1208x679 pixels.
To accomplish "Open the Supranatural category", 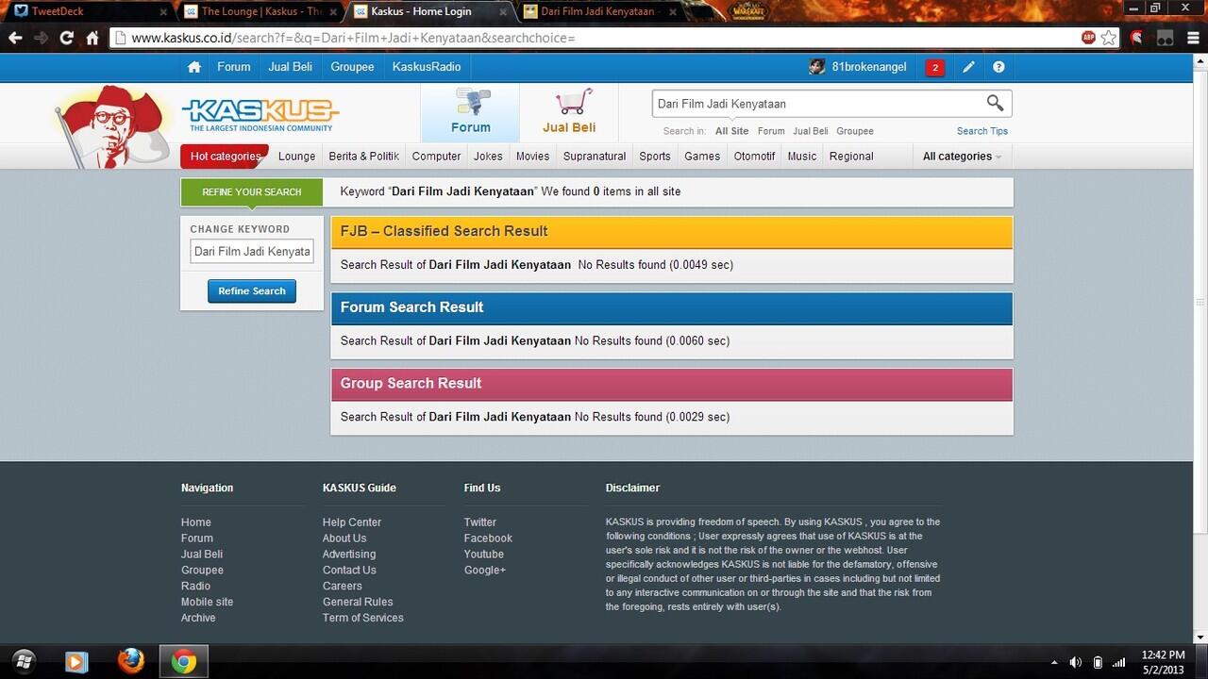I will pos(595,157).
